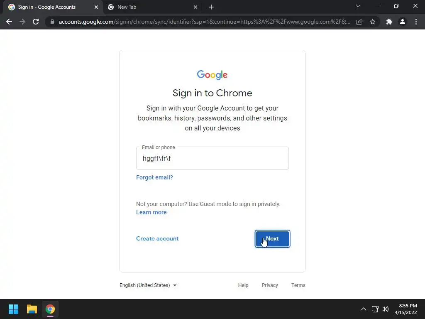Click the address bar URL
The height and width of the screenshot is (319, 425).
pyautogui.click(x=204, y=22)
